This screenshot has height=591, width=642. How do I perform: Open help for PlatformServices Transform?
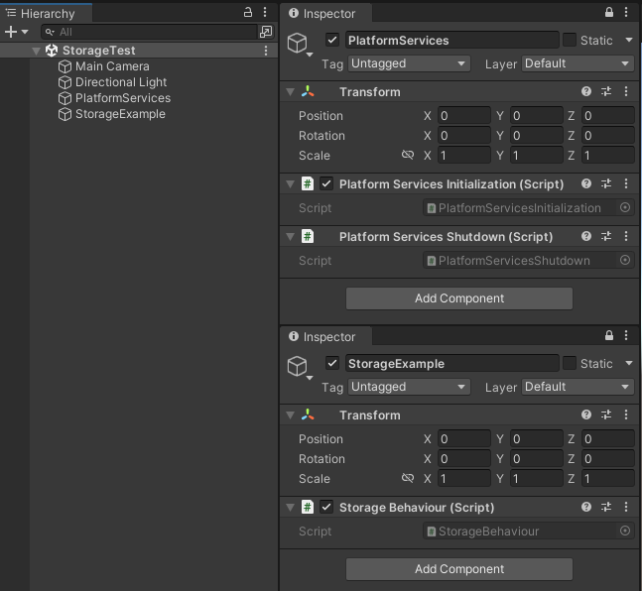coord(586,91)
